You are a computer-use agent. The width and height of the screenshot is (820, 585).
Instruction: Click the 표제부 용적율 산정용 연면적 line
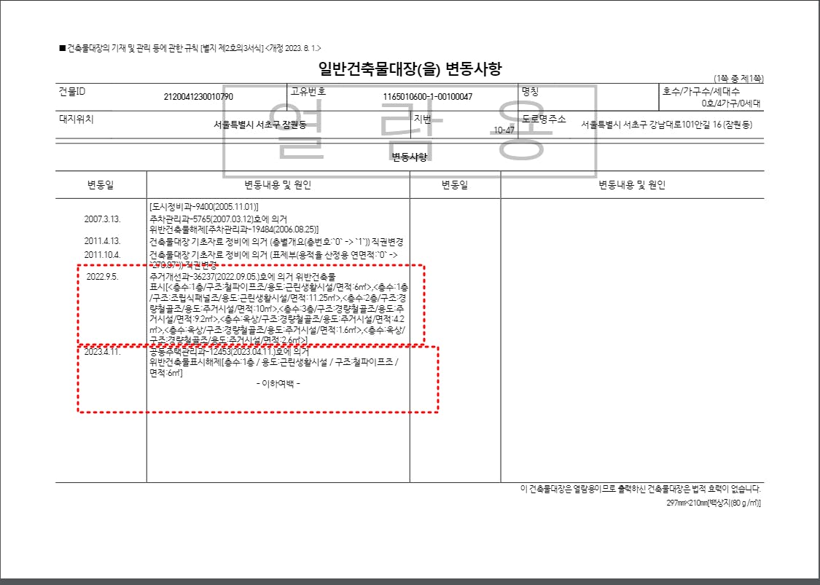pyautogui.click(x=273, y=254)
